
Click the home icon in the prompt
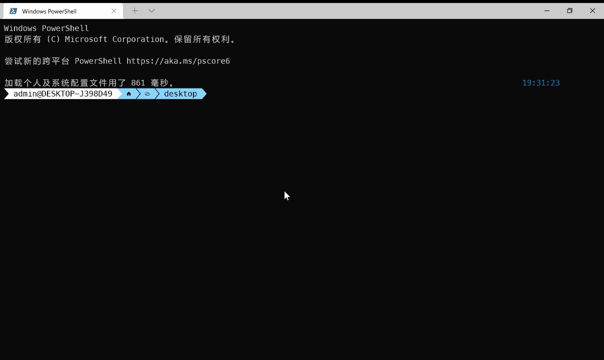(128, 94)
